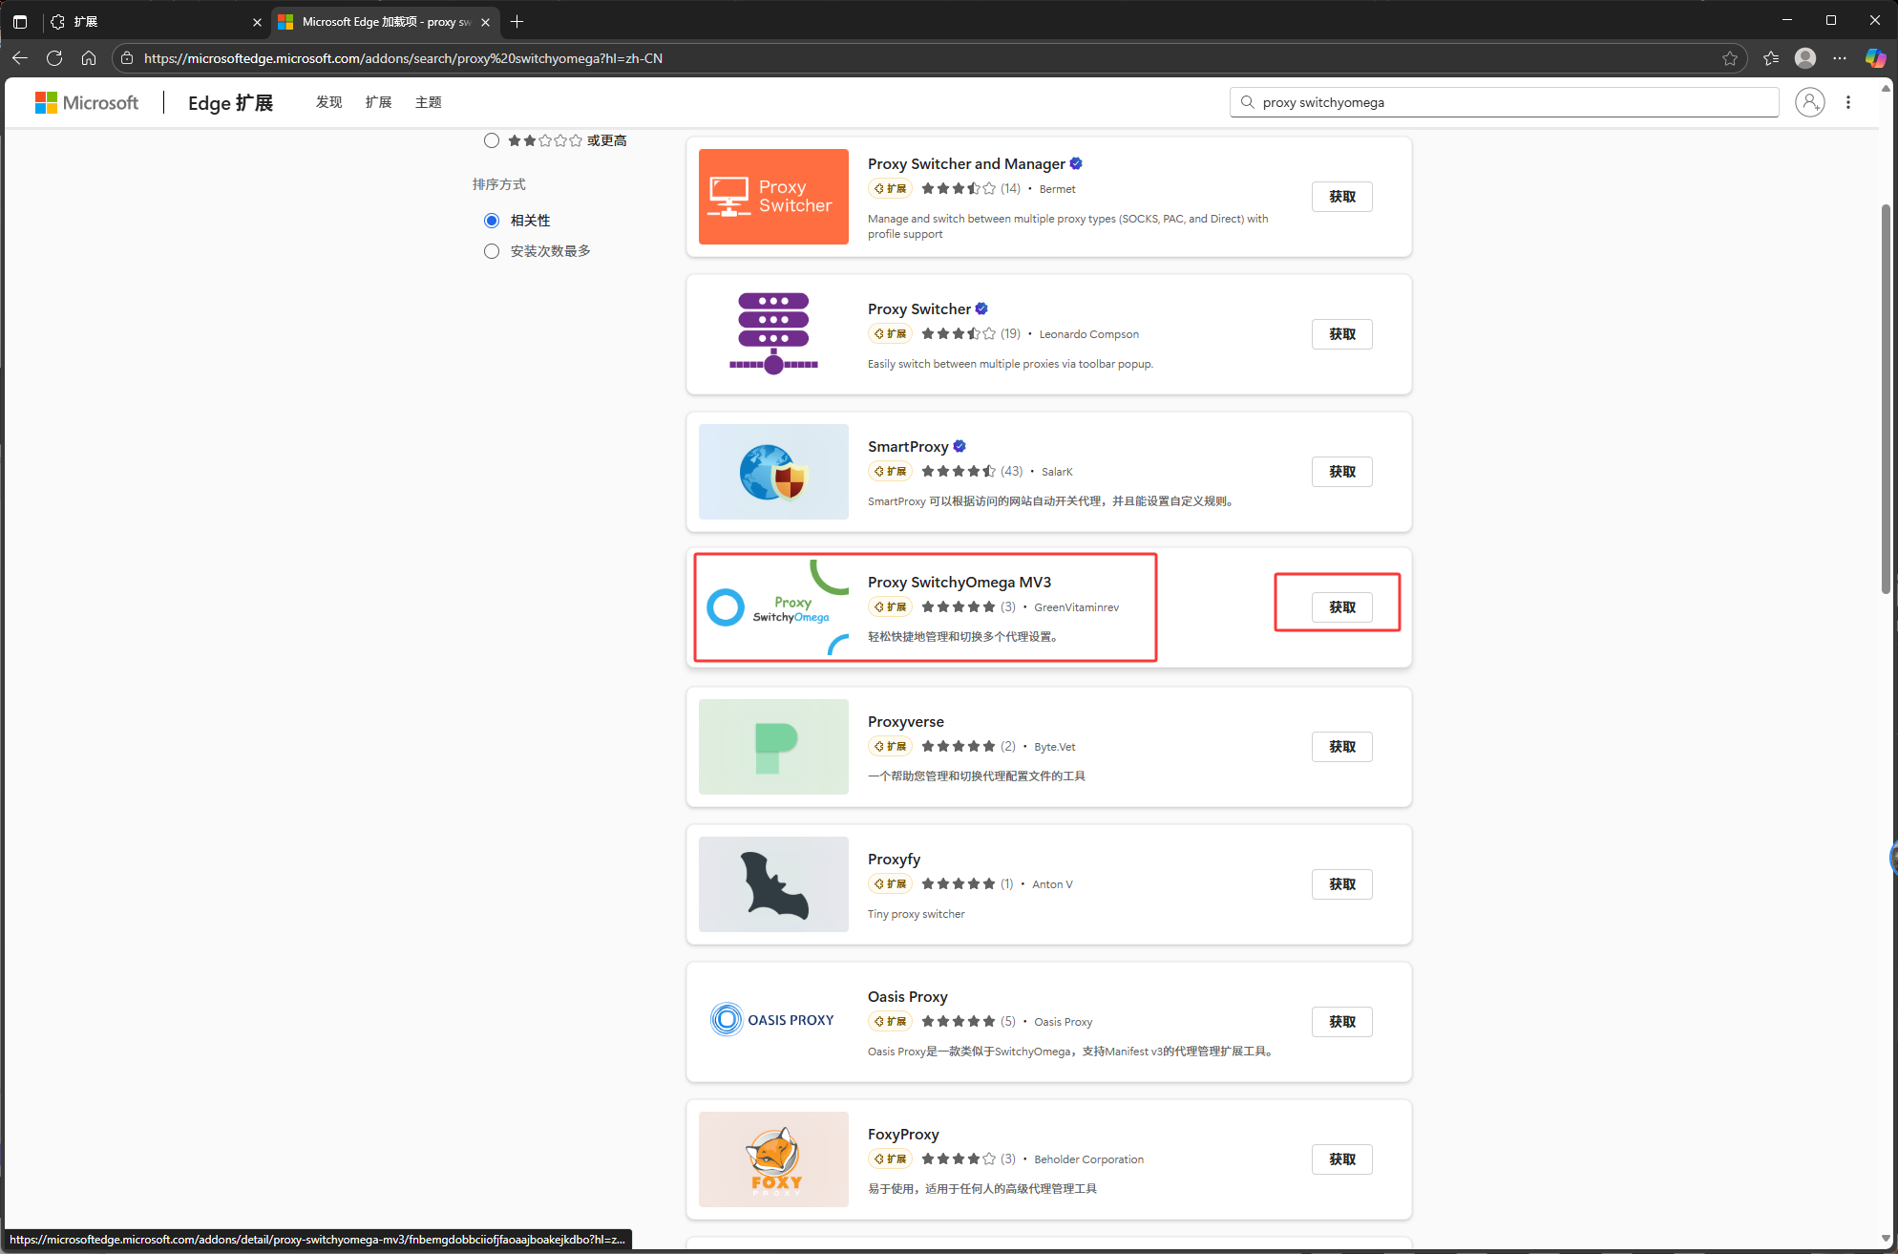Open the tab actions menu button
The image size is (1898, 1254).
[20, 21]
